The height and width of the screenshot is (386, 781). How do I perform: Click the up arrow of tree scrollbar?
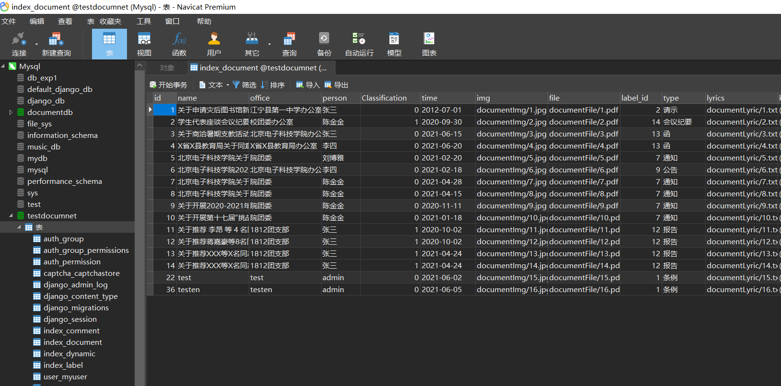pos(139,65)
